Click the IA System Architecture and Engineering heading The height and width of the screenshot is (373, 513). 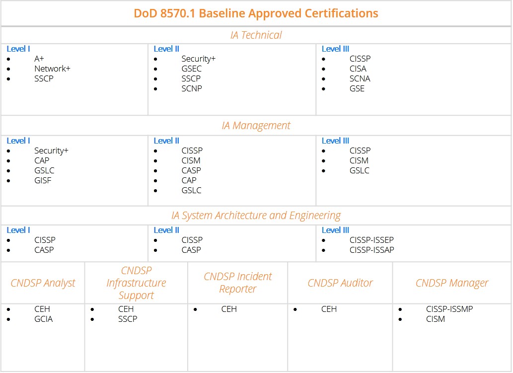click(x=256, y=216)
